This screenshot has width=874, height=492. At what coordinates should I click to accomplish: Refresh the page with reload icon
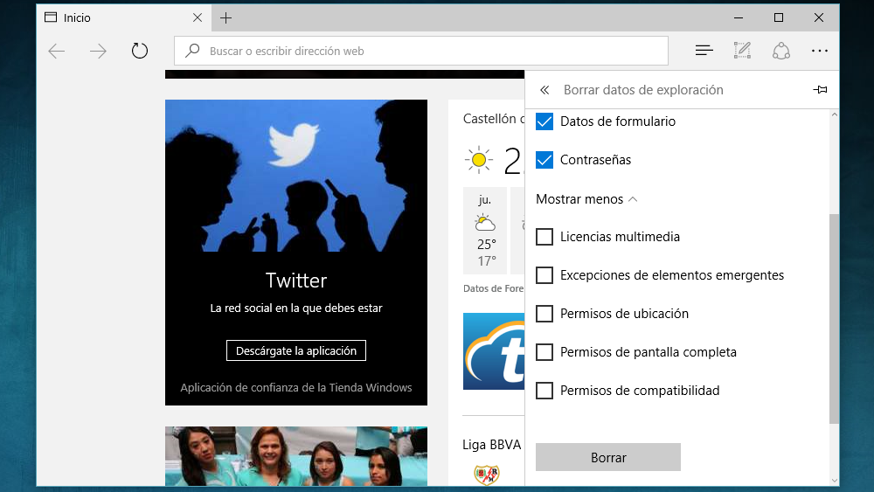coord(139,51)
